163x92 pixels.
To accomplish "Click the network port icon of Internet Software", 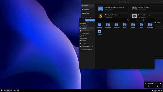I will [134, 16].
